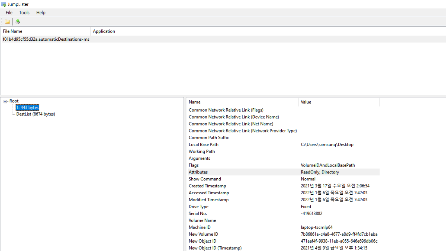Select Common Network Relative Link (Net Name) row

pyautogui.click(x=283, y=124)
